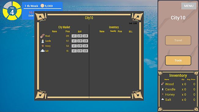Click Wood row in side Inventory panel
199x112 pixels.
(178, 84)
